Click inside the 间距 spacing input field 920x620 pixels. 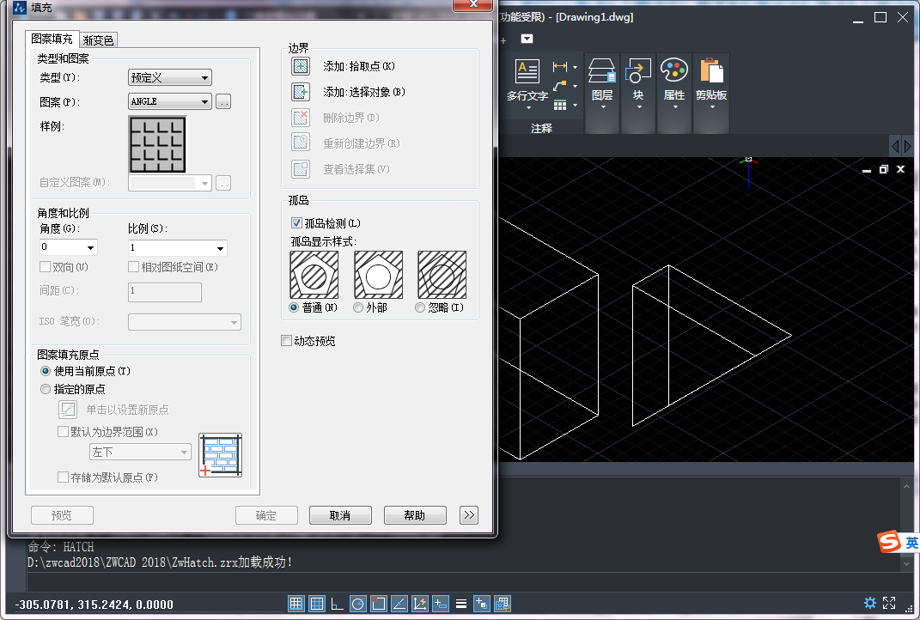[164, 292]
